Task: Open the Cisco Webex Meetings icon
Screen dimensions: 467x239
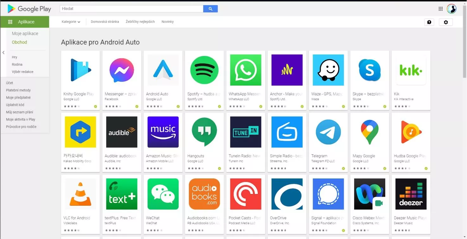Action: [370, 194]
